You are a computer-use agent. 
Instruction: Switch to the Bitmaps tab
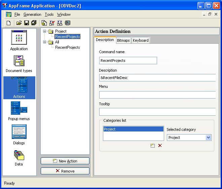pos(123,40)
